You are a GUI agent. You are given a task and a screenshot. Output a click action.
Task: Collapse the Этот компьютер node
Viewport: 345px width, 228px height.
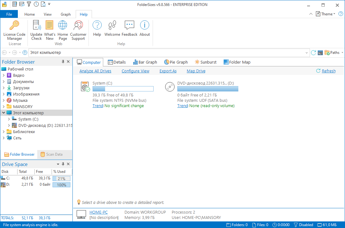click(3, 113)
